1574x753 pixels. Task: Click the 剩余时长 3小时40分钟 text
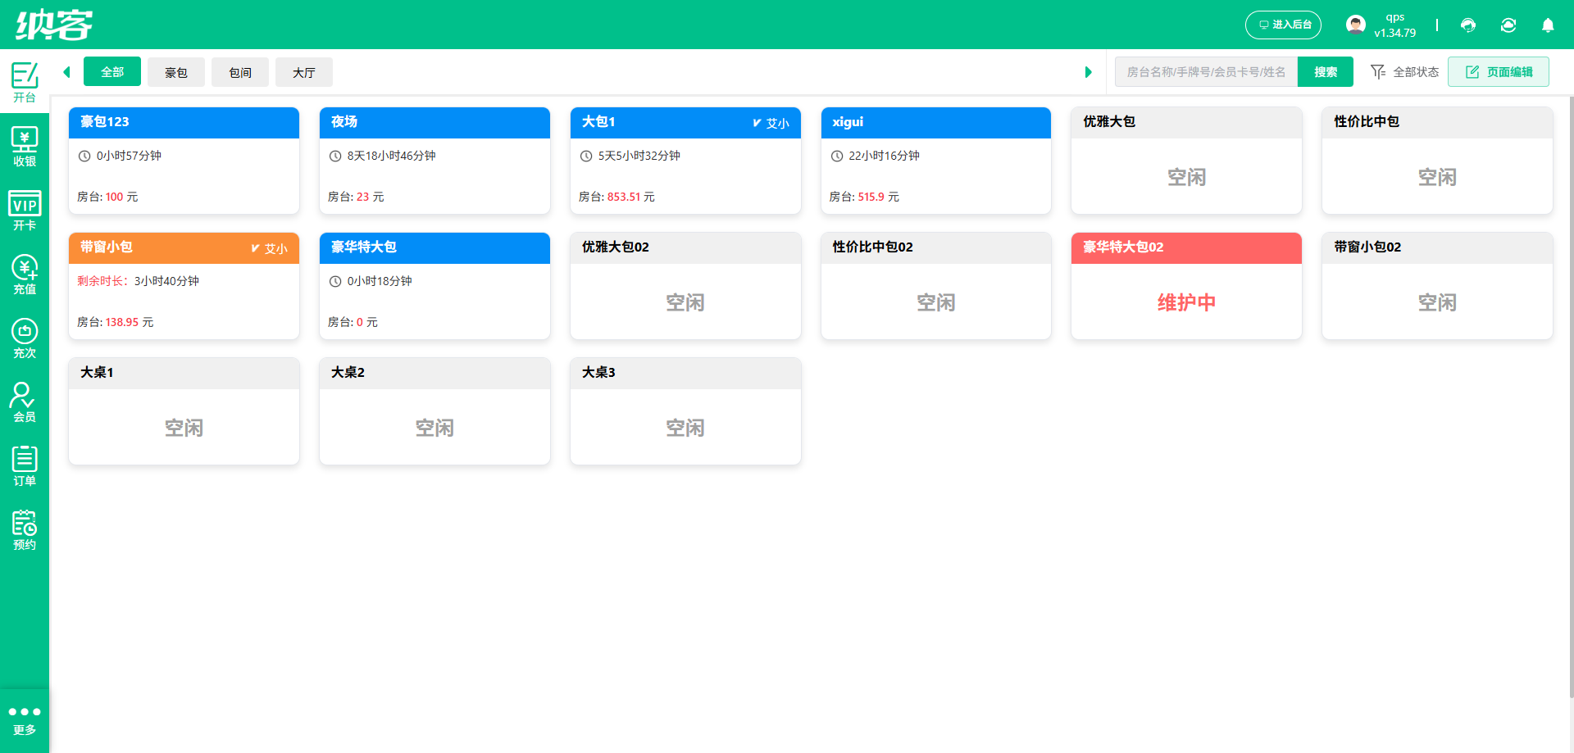pos(138,281)
